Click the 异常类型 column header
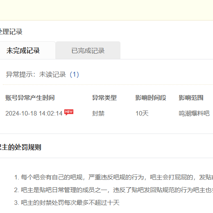Screen dimensions: 213x213 tap(104, 98)
